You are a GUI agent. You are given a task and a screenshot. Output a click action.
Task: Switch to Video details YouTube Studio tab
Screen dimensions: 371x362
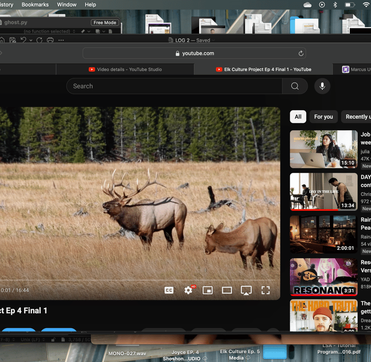click(125, 70)
